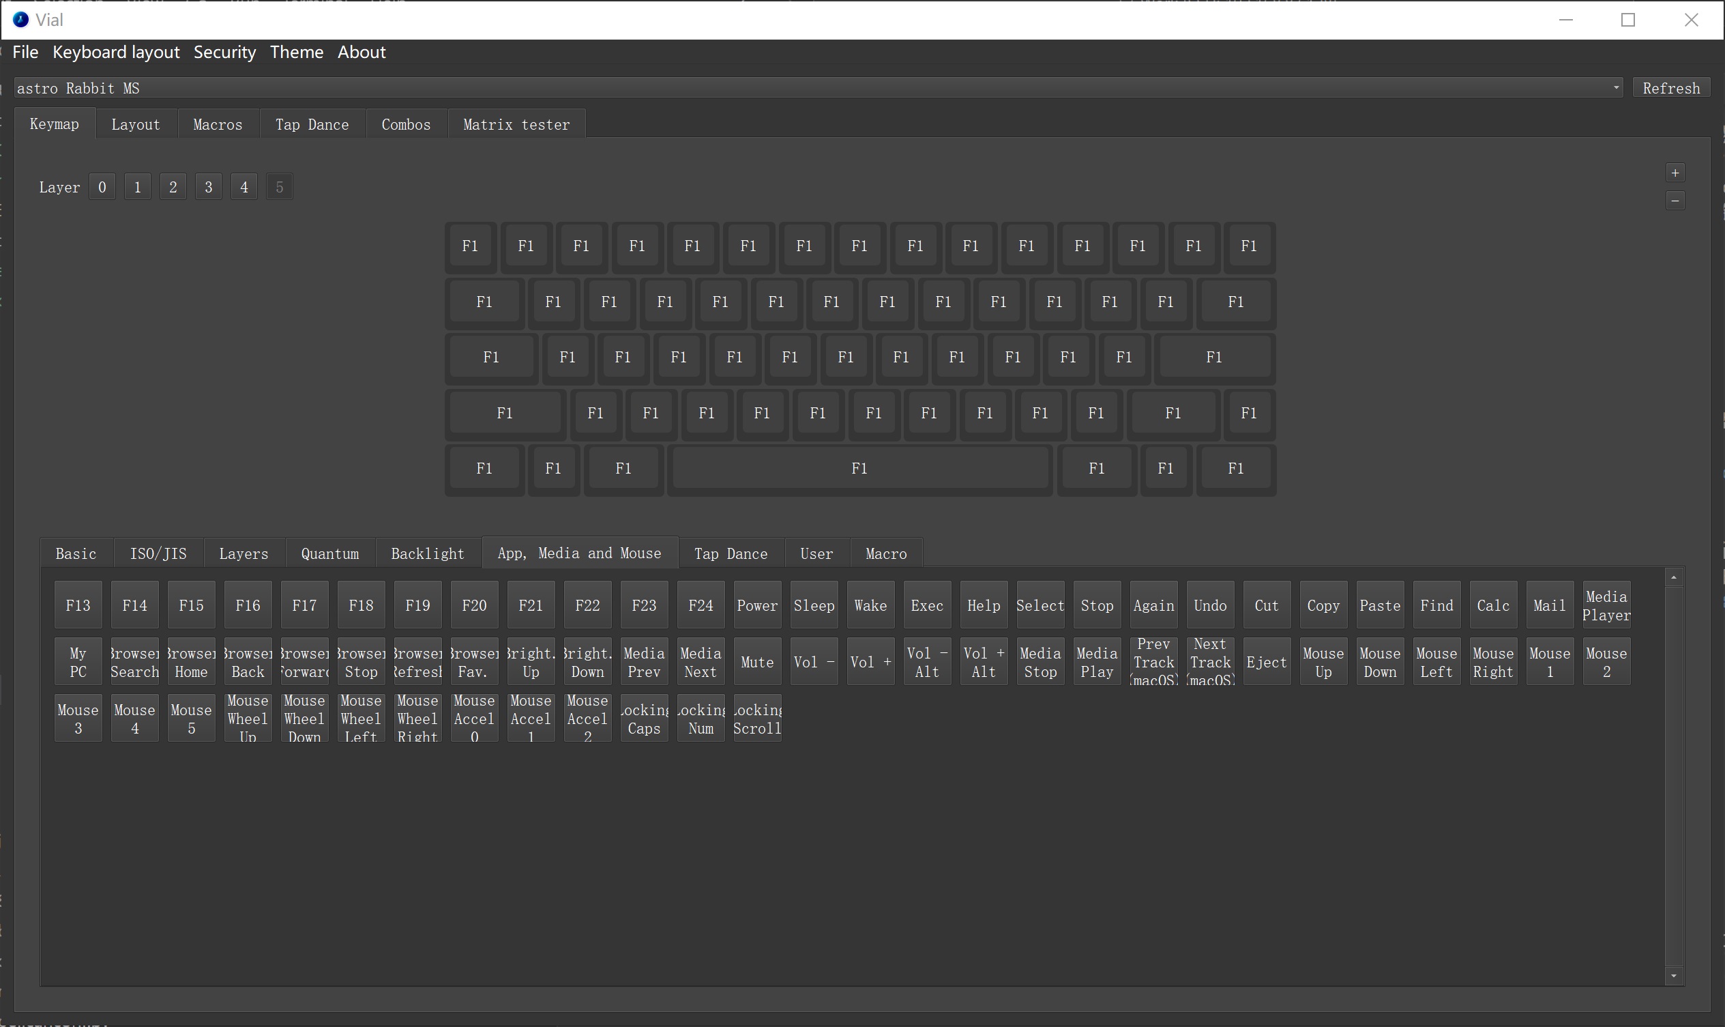Click the Media Play icon
Screen dimensions: 1725x1027
(1096, 661)
